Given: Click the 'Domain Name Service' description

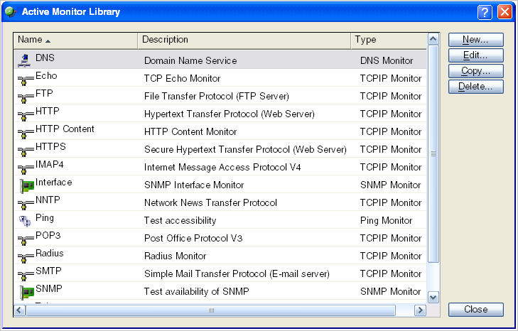Looking at the screenshot, I should click(190, 61).
